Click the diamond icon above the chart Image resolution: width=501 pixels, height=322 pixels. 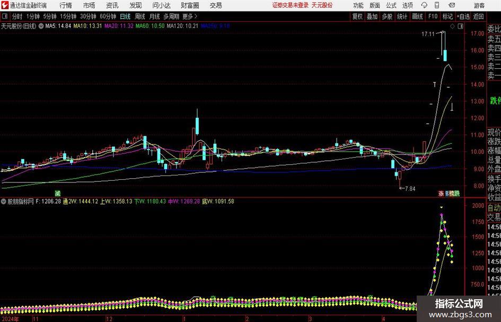[452, 26]
